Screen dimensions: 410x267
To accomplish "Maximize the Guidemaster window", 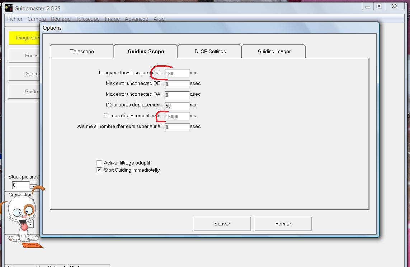I will point(379,6).
